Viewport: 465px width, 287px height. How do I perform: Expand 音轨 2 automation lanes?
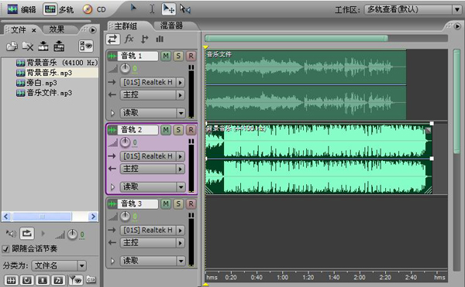click(112, 186)
